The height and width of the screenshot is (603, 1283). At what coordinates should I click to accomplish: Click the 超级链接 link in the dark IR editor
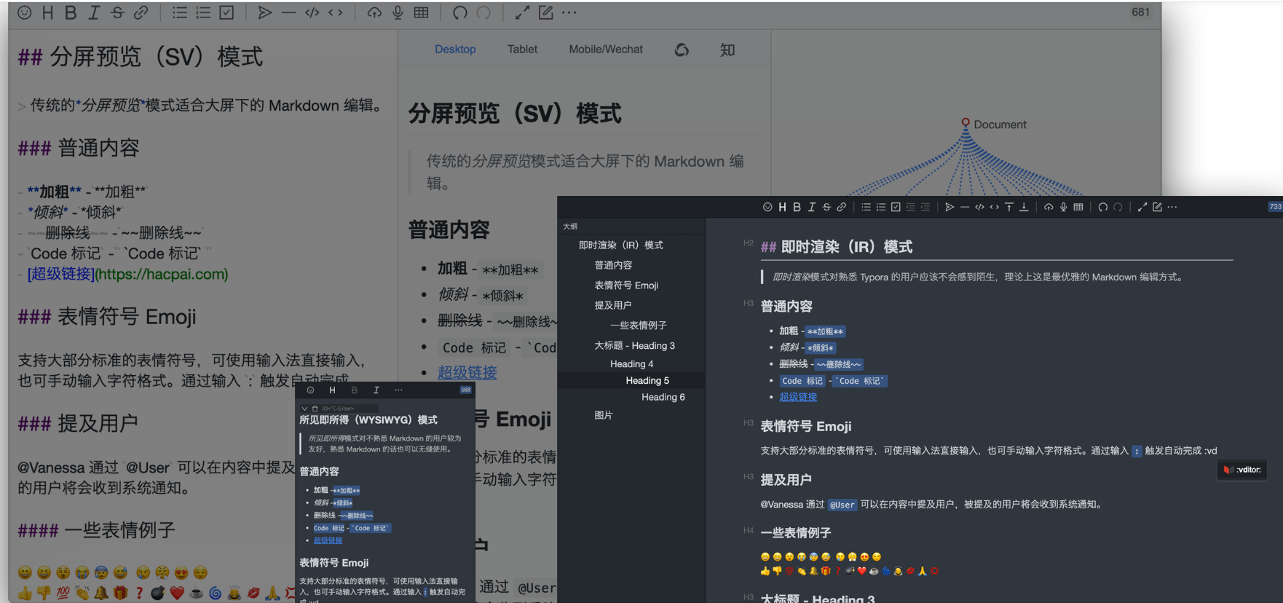click(798, 397)
